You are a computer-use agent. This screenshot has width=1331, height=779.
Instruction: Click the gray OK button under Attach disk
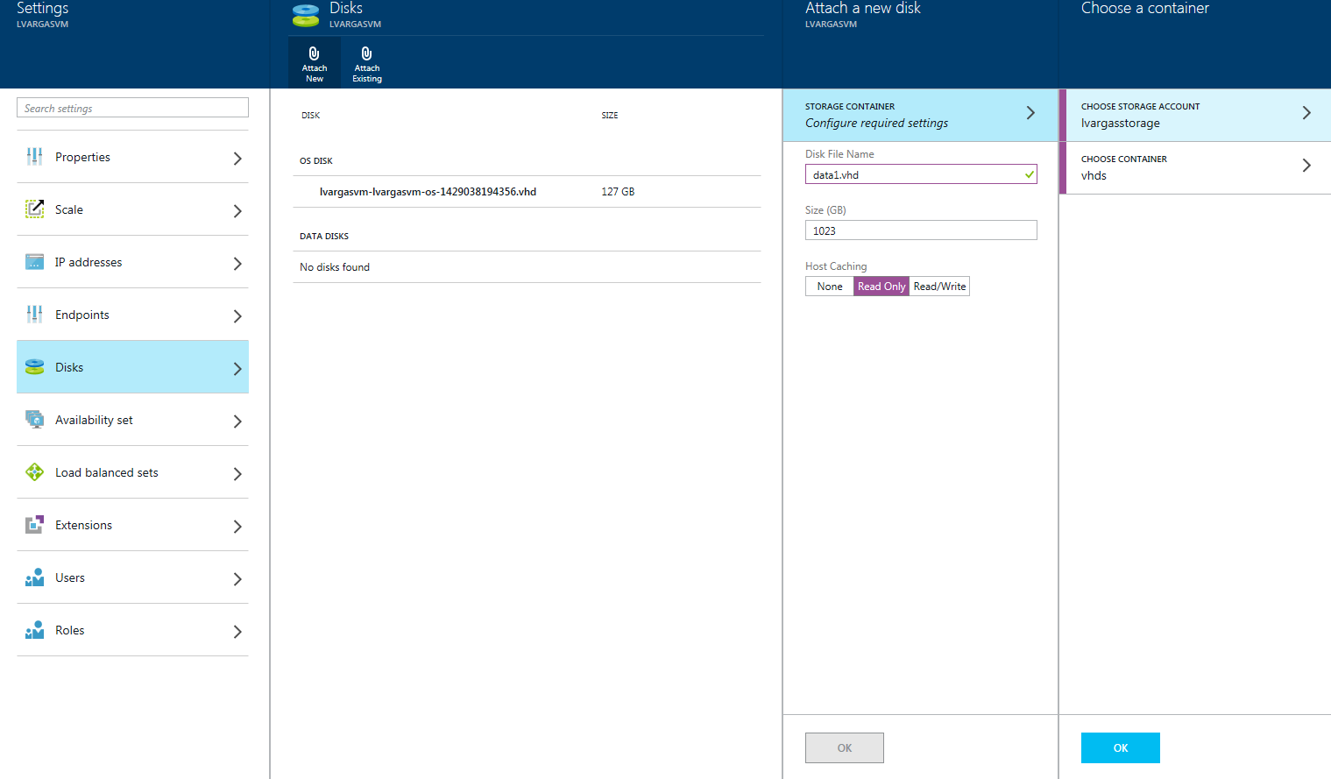click(844, 747)
